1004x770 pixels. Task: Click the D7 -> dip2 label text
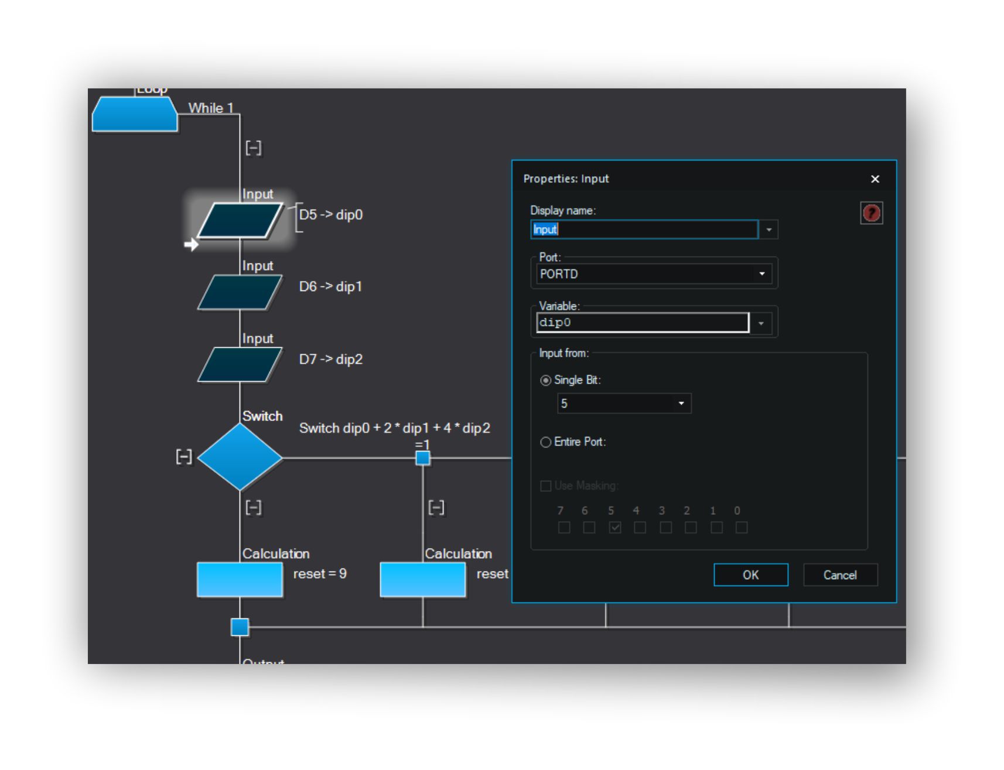(x=331, y=360)
